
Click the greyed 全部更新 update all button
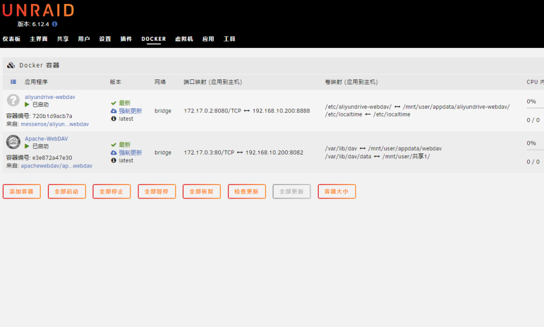point(292,192)
